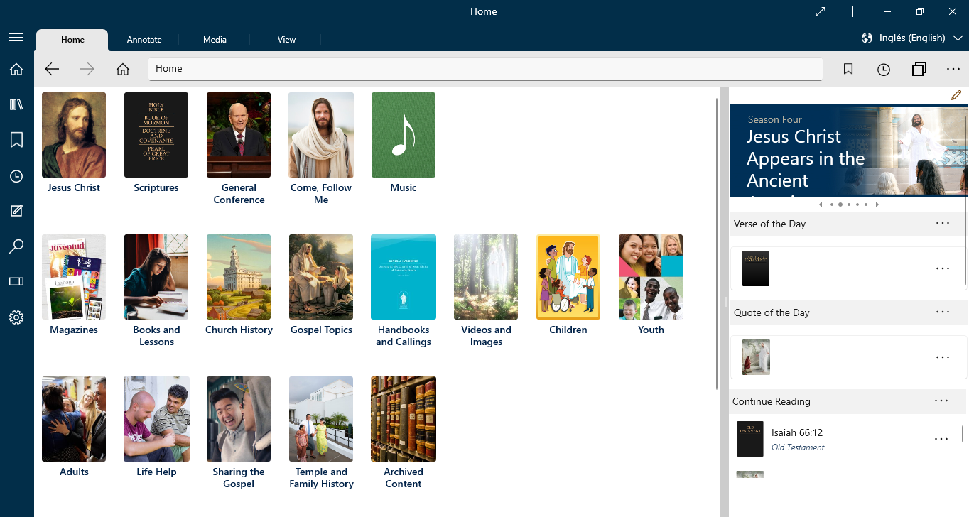The height and width of the screenshot is (517, 969).
Task: Click the pencil edit icon above the banner
Action: pyautogui.click(x=956, y=95)
